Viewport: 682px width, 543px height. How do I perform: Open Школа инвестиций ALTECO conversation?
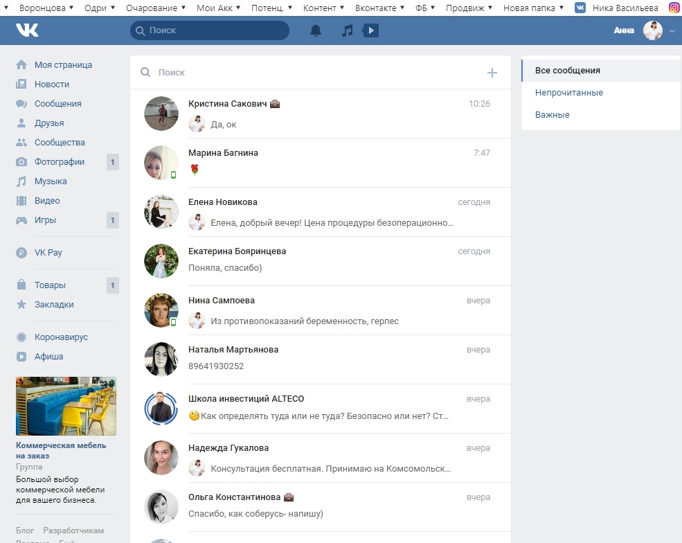click(x=321, y=409)
